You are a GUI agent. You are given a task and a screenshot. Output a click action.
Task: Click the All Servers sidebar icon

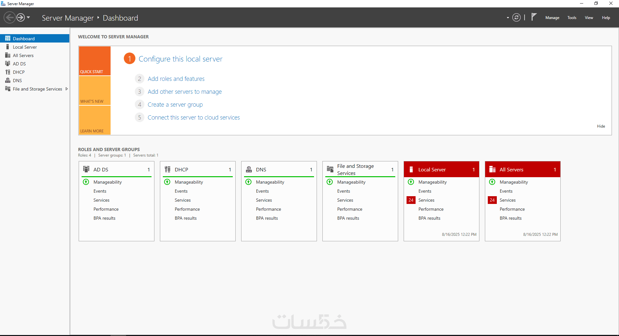point(8,55)
